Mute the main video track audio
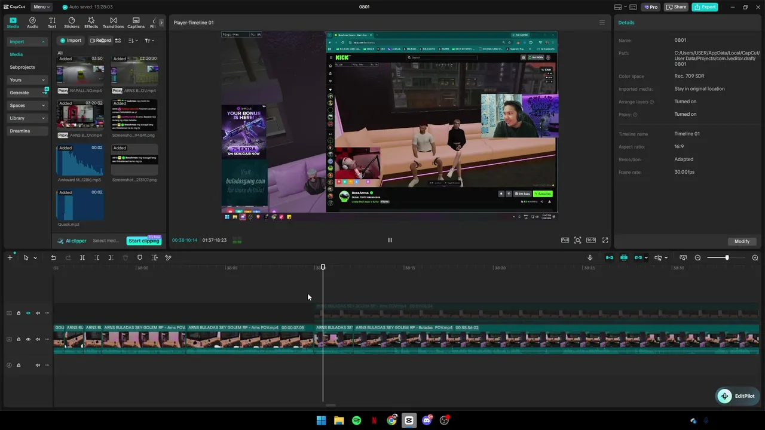 (x=38, y=339)
